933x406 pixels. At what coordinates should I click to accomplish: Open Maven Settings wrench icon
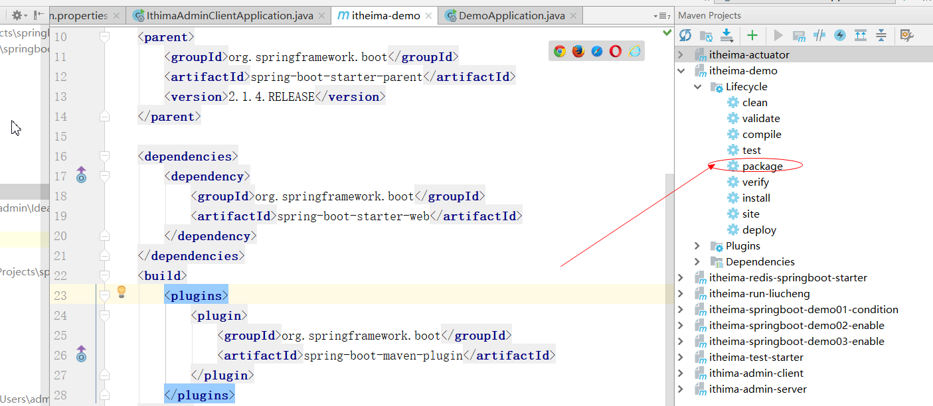906,35
